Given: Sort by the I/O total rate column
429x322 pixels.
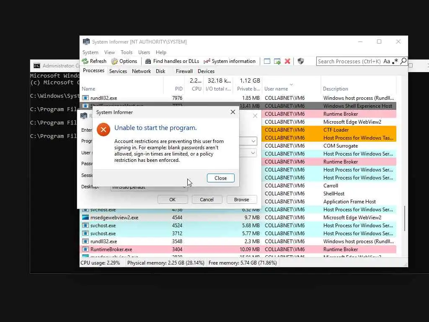Looking at the screenshot, I should (218, 89).
